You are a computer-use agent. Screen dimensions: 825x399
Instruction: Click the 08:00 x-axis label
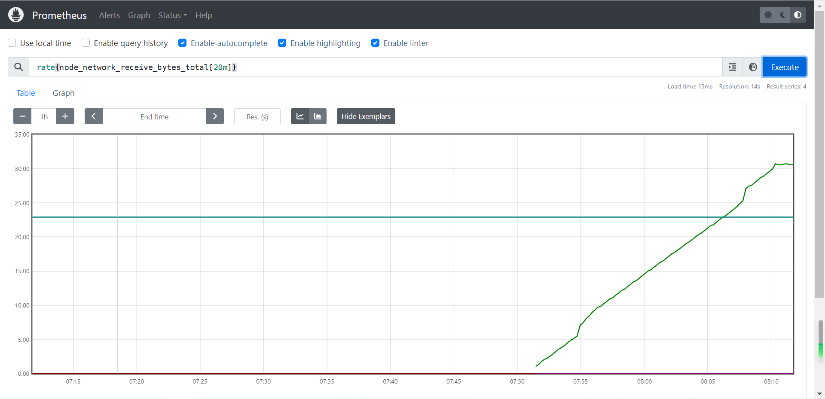coord(645,381)
